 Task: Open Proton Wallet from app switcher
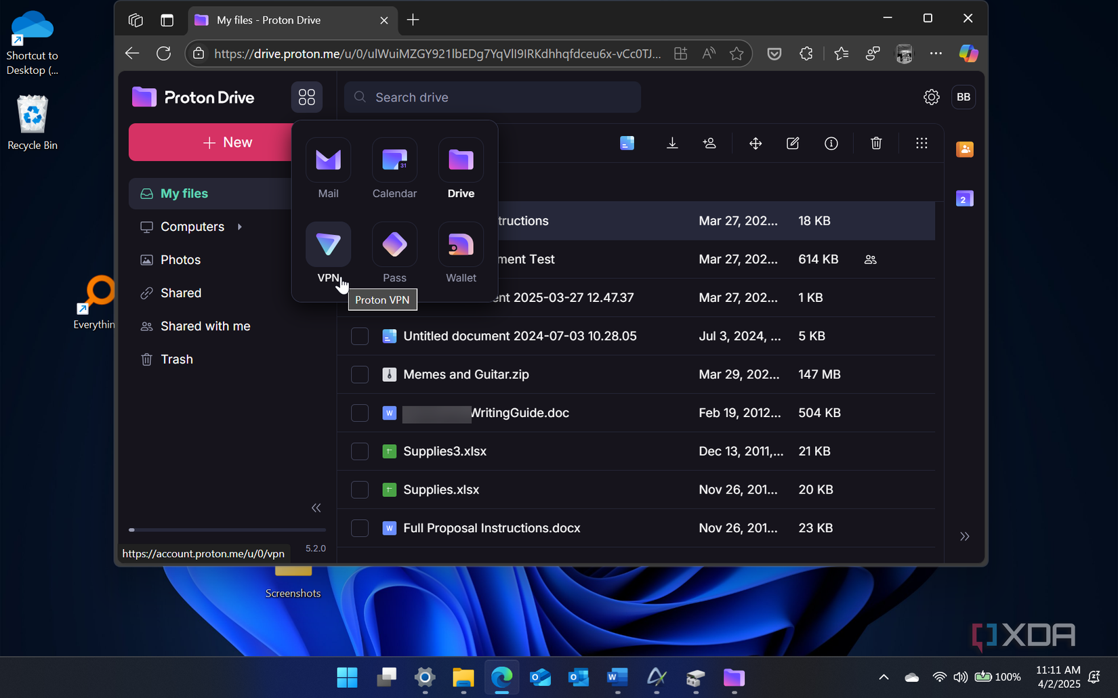coord(461,253)
